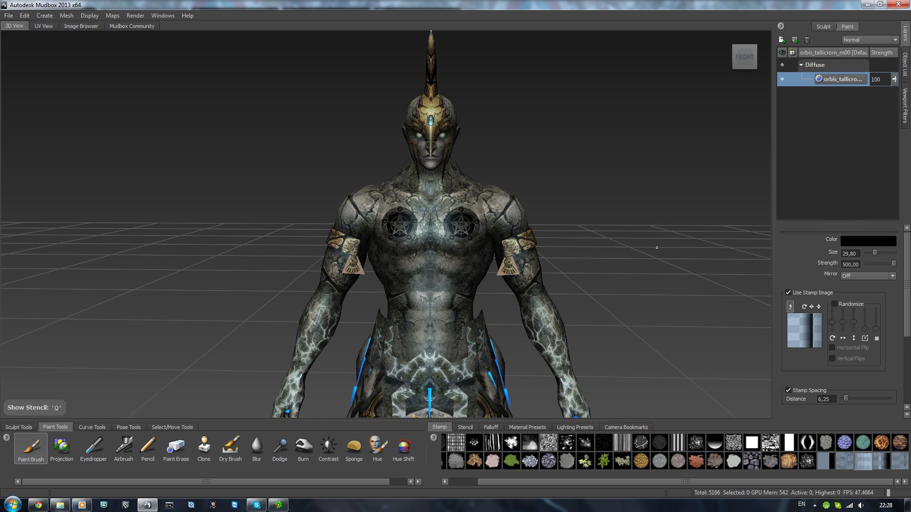911x512 pixels.
Task: Delete the selected layer with trash icon
Action: pos(807,40)
